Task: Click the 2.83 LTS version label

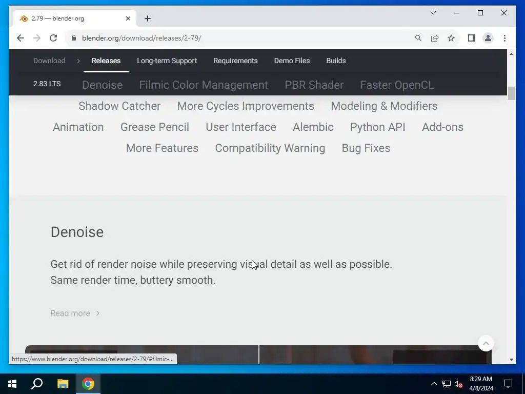Action: [47, 84]
